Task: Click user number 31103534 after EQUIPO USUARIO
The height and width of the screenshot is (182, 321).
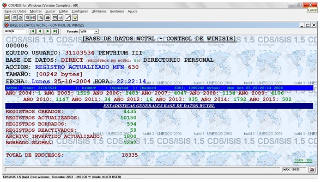Action: click(x=79, y=53)
